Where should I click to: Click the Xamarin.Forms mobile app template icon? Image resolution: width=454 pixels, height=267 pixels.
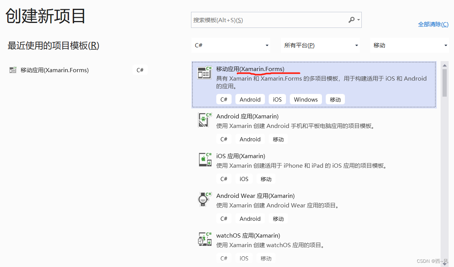204,73
